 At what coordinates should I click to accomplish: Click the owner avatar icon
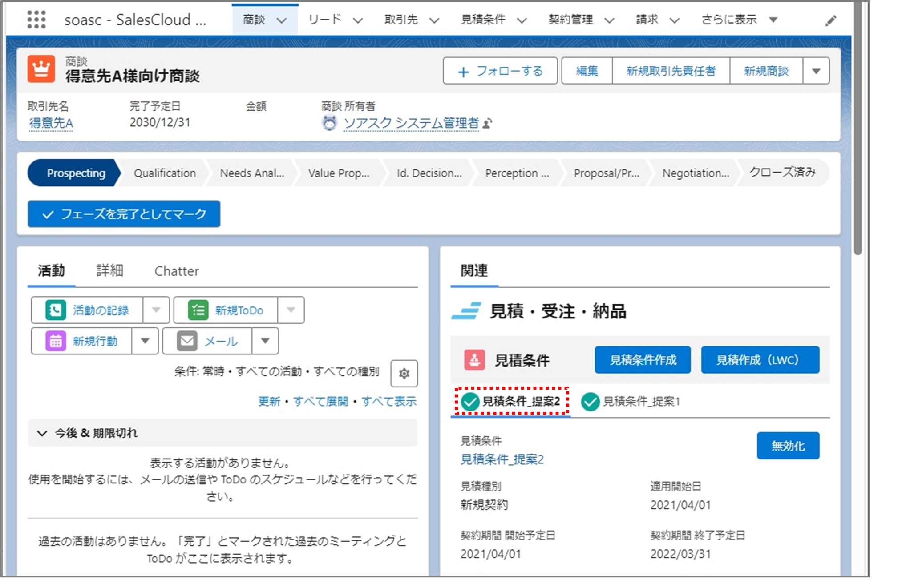pyautogui.click(x=329, y=123)
